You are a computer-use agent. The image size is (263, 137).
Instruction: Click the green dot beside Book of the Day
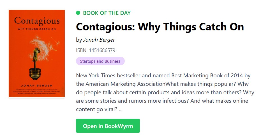[x=78, y=13]
